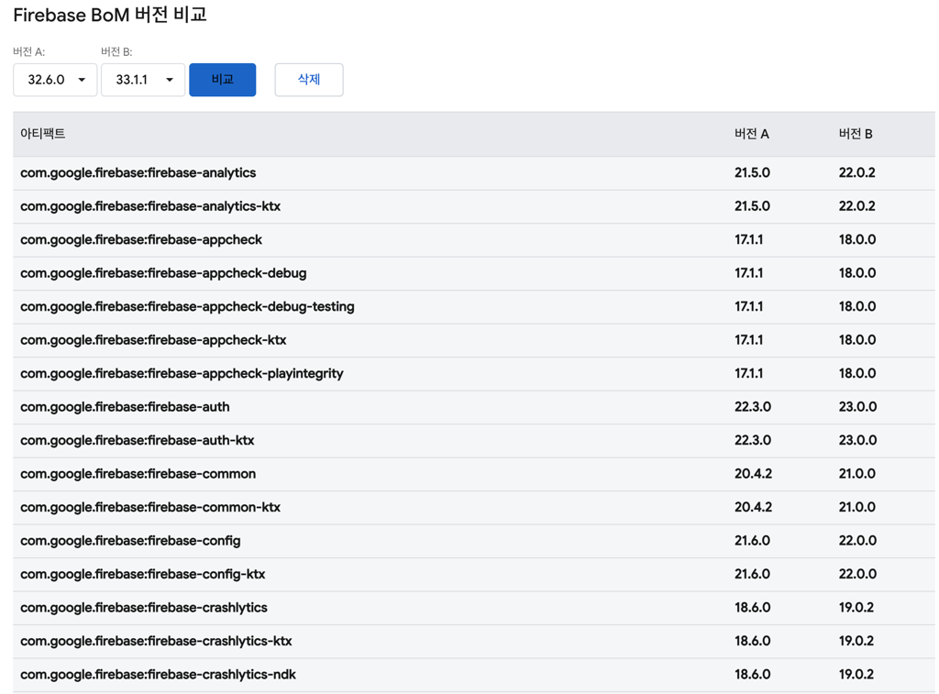Click version A 22.3.0 for firebase-auth
Viewport: 939px width, 694px height.
coord(753,407)
